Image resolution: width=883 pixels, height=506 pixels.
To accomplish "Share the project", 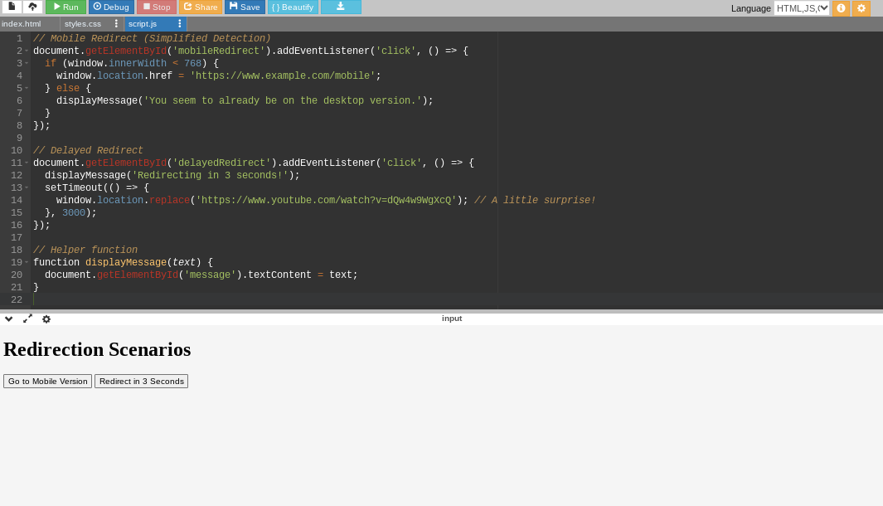I will tap(201, 7).
